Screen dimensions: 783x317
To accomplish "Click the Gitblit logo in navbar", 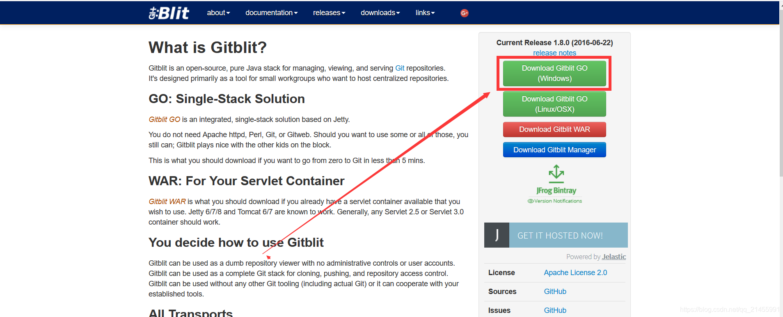I will [x=169, y=13].
